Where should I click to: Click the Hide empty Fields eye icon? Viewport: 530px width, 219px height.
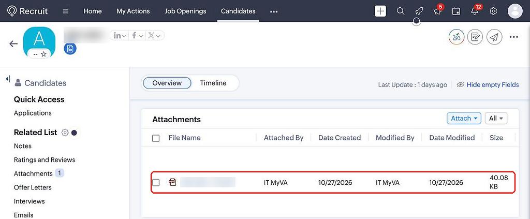460,85
